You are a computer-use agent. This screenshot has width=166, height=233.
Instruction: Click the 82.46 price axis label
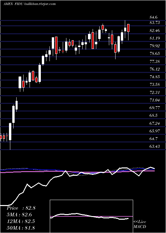click(155, 31)
